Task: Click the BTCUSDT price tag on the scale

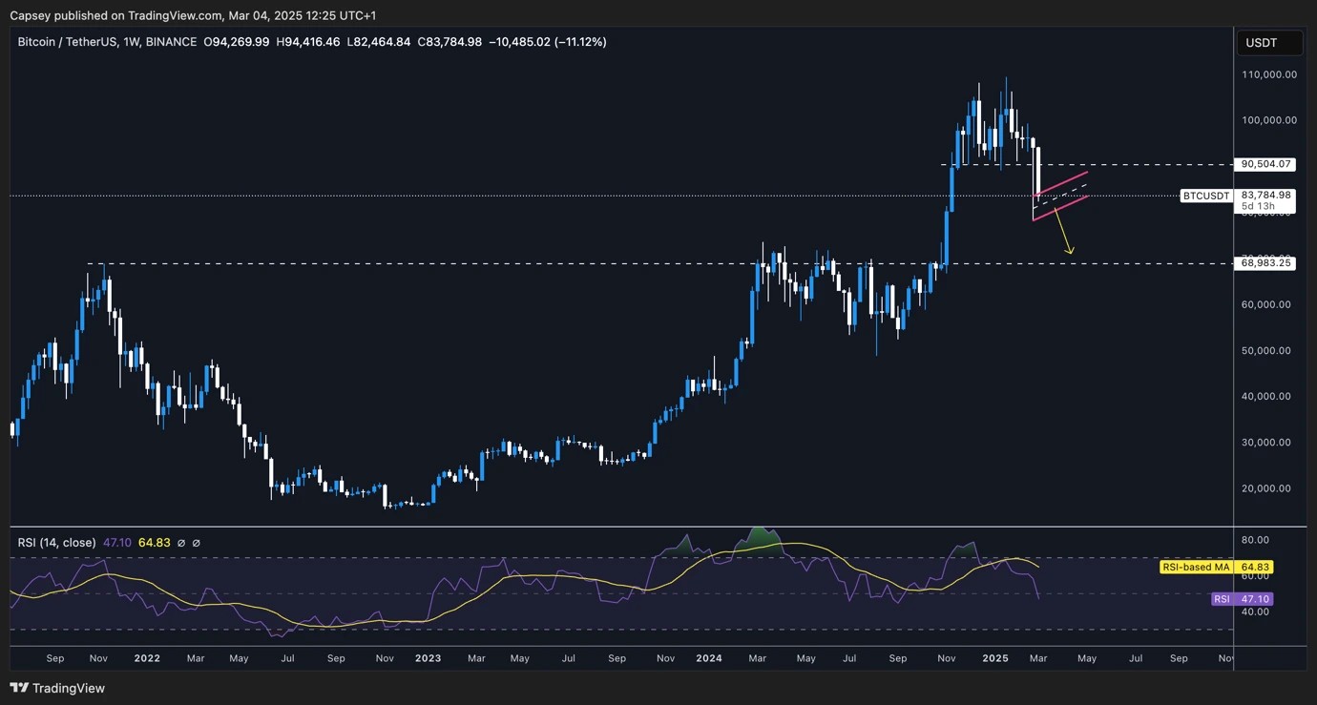Action: [1205, 196]
